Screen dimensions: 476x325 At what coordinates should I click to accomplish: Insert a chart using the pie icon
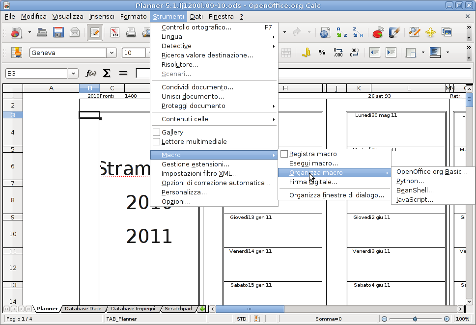click(x=378, y=32)
